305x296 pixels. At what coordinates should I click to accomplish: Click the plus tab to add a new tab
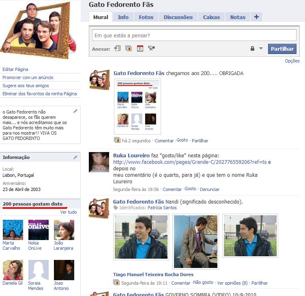click(256, 17)
